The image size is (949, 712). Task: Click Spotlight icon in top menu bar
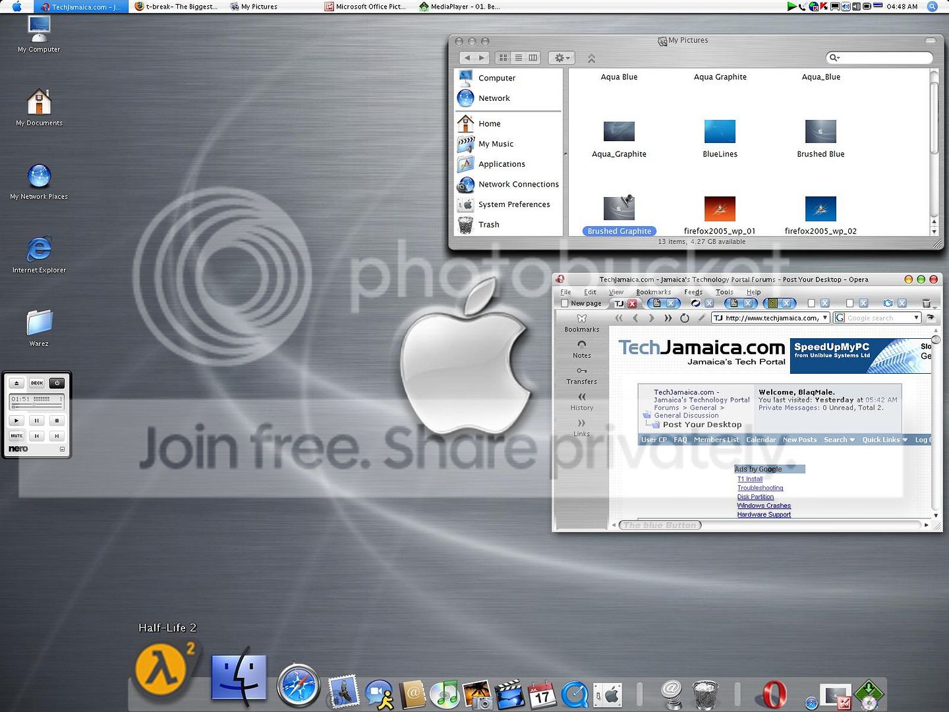(933, 7)
